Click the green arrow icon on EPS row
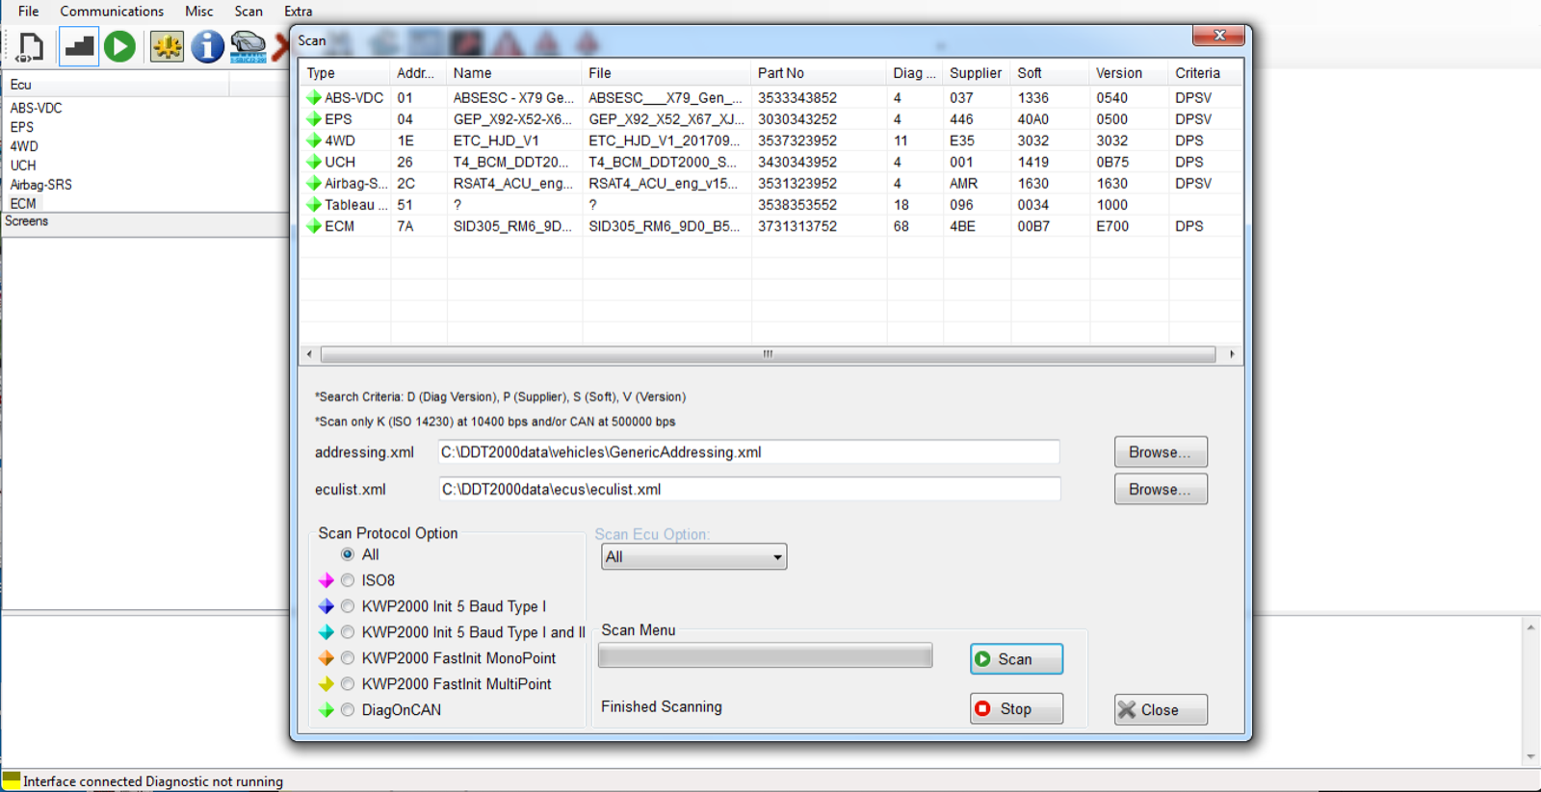 [314, 119]
